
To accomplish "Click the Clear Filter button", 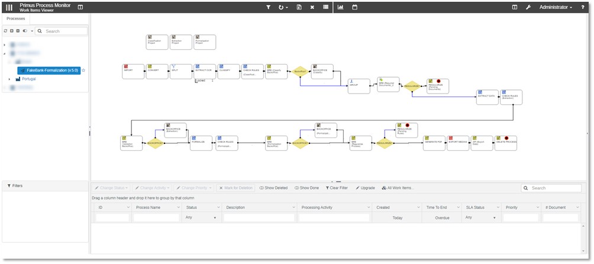I will click(x=337, y=188).
